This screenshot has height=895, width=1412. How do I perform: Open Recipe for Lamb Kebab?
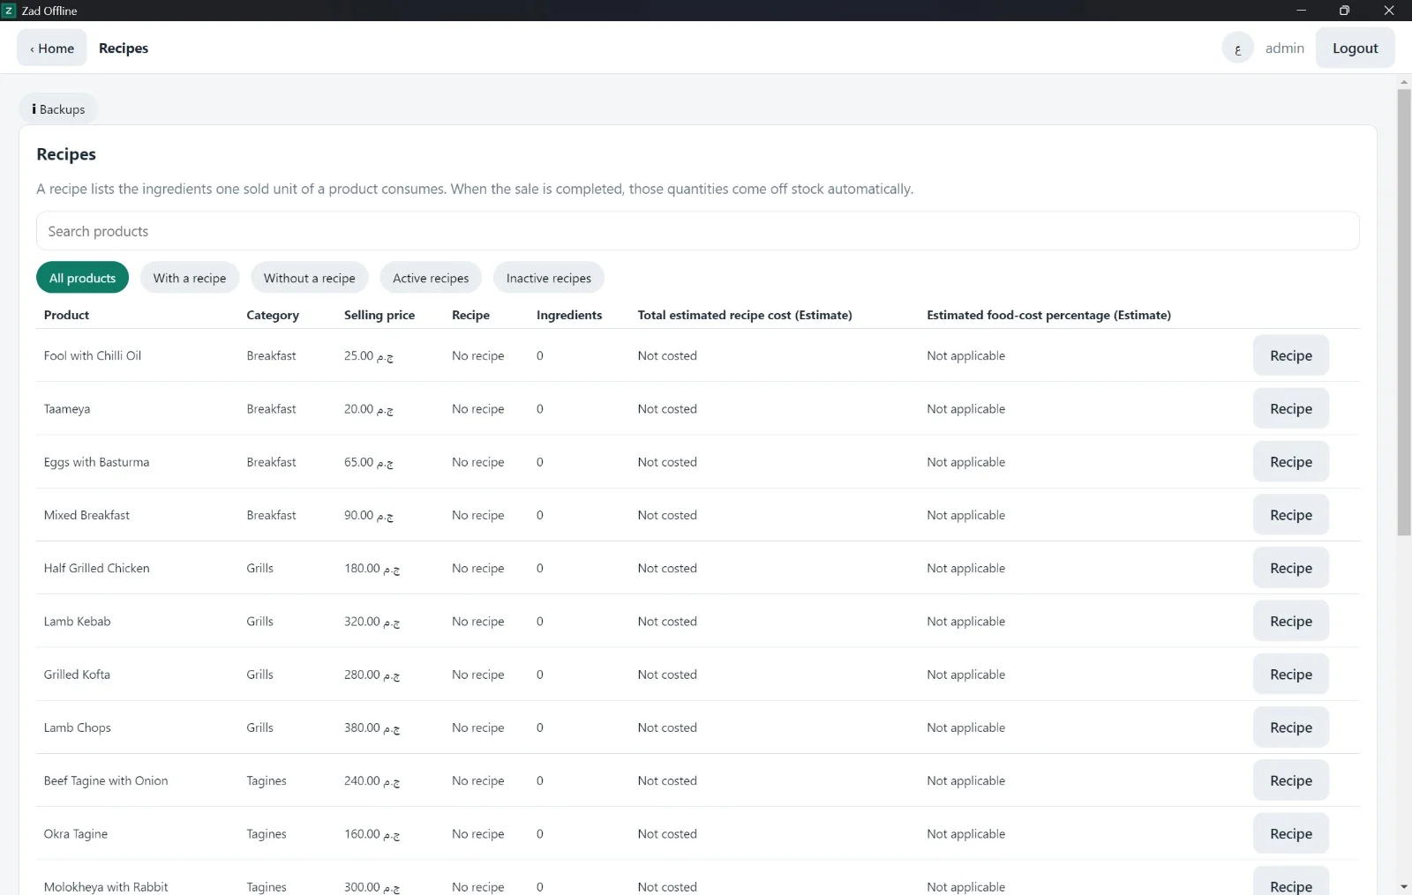1290,621
